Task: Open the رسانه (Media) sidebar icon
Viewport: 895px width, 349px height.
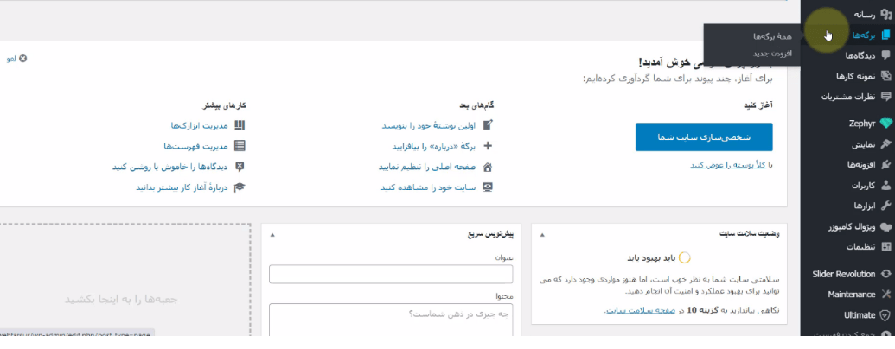Action: pos(885,15)
